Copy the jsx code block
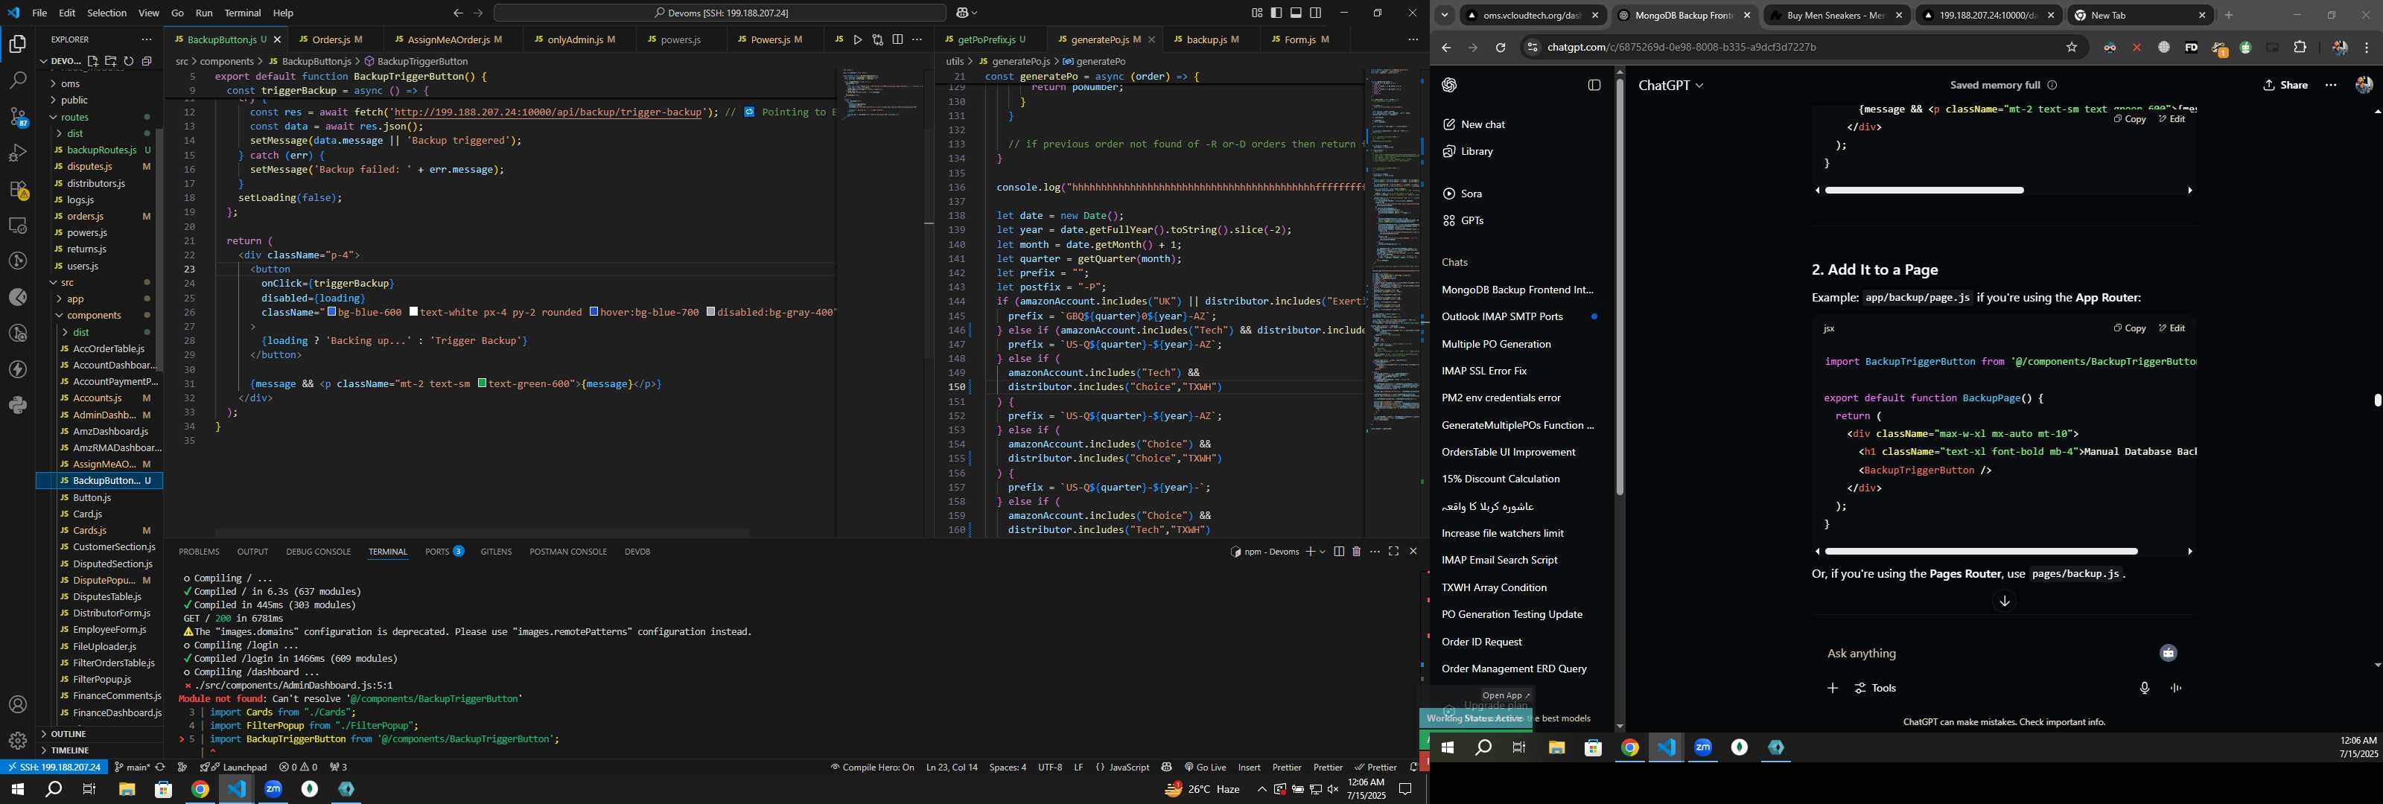The image size is (2383, 804). (x=2130, y=328)
